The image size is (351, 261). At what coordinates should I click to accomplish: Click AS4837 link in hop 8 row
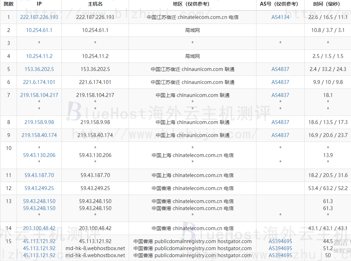[280, 122]
